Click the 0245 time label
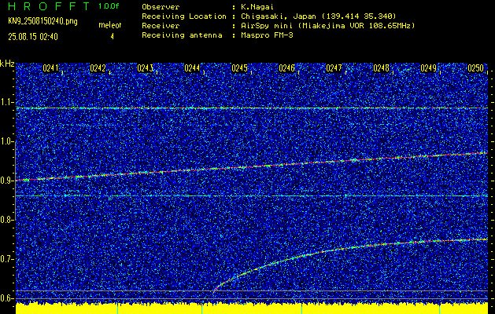This screenshot has height=314, width=495. (239, 68)
